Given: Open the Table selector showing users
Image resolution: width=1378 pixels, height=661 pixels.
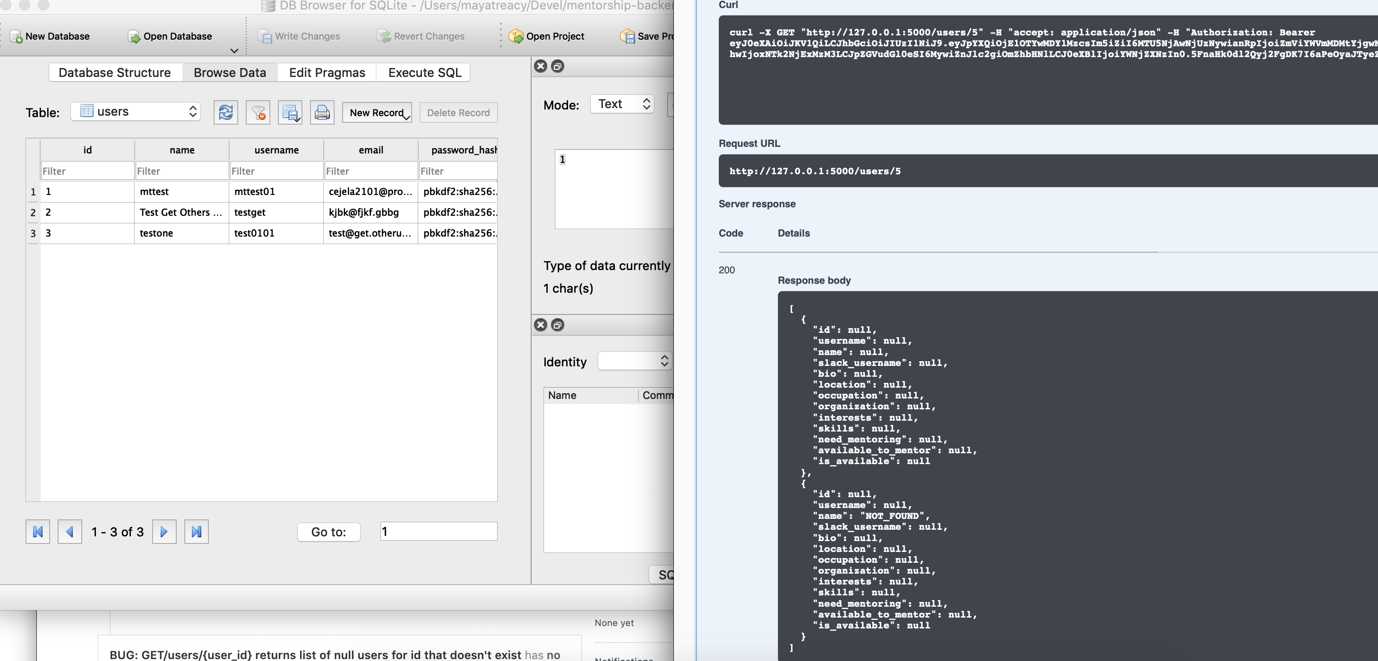Looking at the screenshot, I should click(x=136, y=111).
